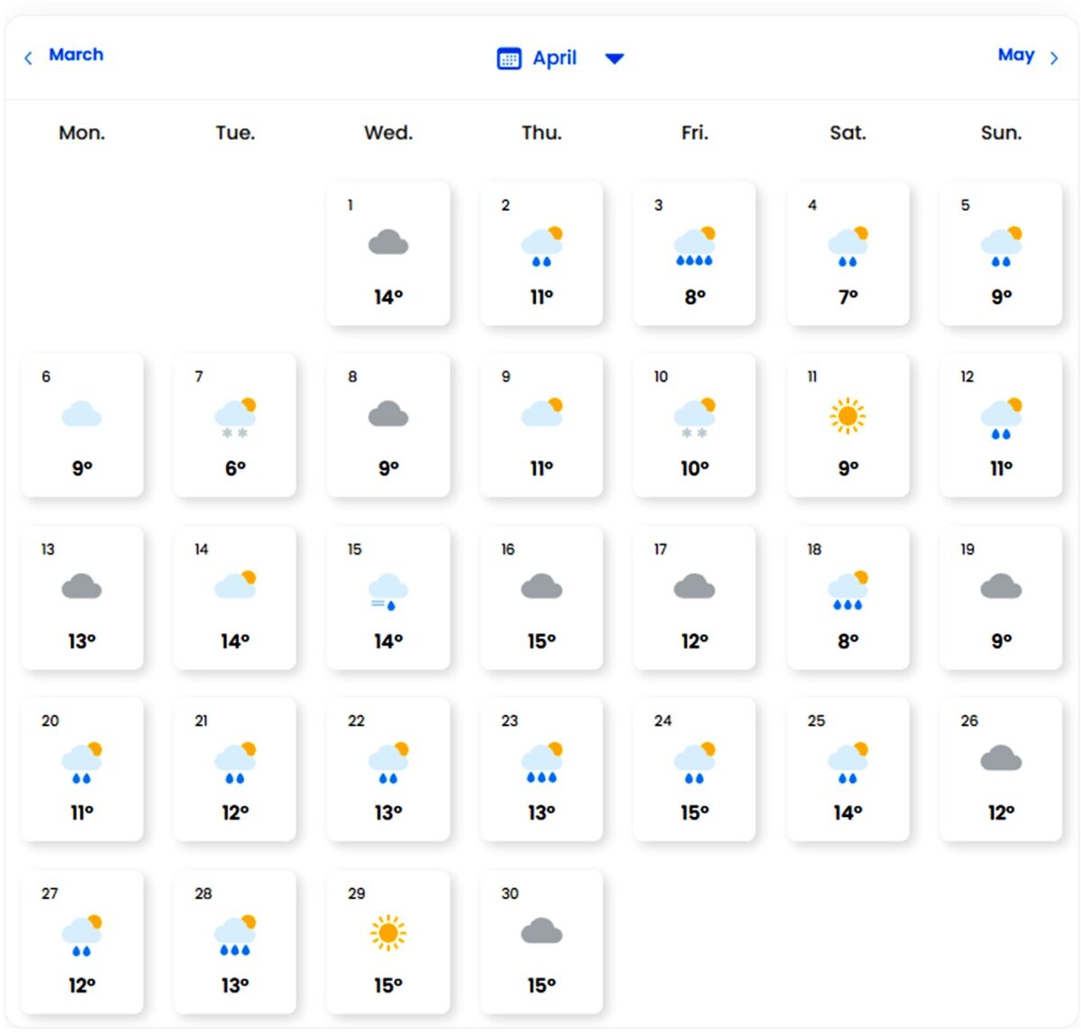1081x1034 pixels.
Task: Select the snow icon on April 10
Action: tap(695, 416)
